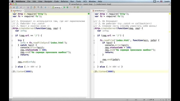
Task: Open the Navigate menu
Action: pyautogui.click(x=48, y=1)
